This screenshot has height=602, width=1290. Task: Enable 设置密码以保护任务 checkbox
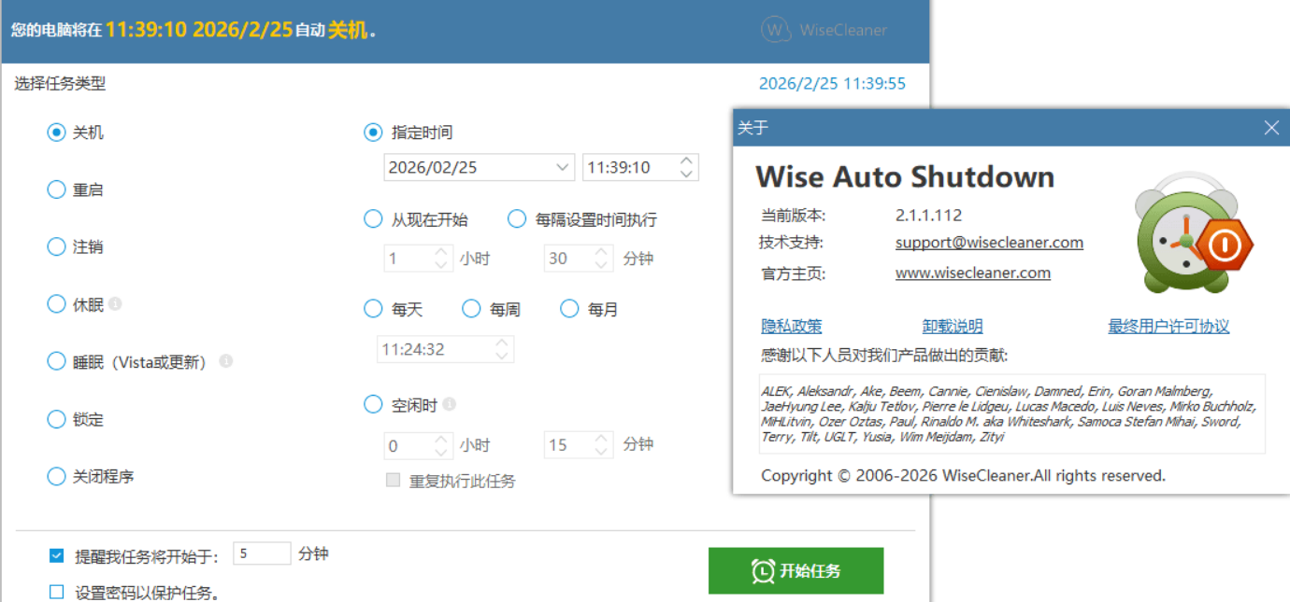tap(57, 592)
